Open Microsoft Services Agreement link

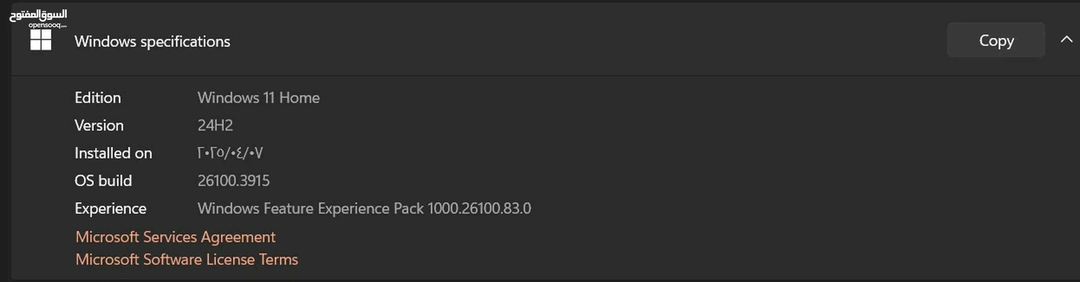[175, 237]
